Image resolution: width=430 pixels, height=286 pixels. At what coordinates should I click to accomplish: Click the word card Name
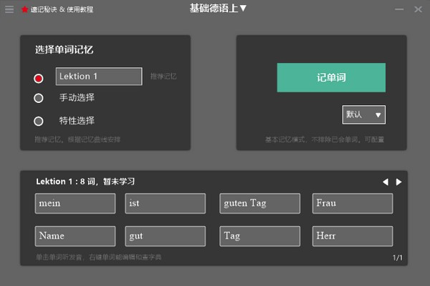[75, 236]
